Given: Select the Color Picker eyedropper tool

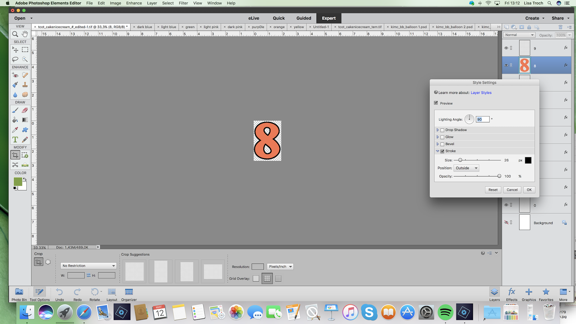Looking at the screenshot, I should [x=15, y=130].
